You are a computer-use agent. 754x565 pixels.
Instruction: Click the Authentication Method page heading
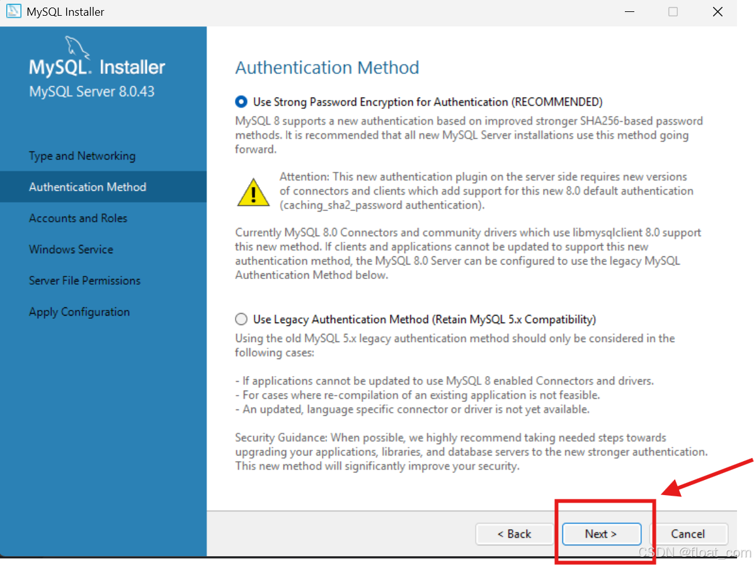click(x=327, y=67)
